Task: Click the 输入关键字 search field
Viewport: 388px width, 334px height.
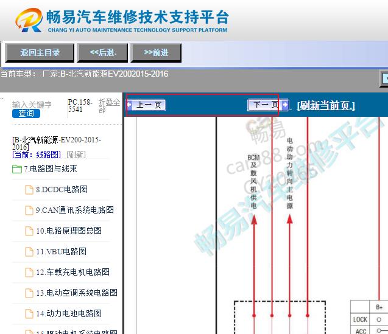Action: (x=32, y=105)
